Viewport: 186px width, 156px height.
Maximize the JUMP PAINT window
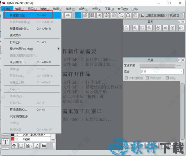[x=169, y=3]
